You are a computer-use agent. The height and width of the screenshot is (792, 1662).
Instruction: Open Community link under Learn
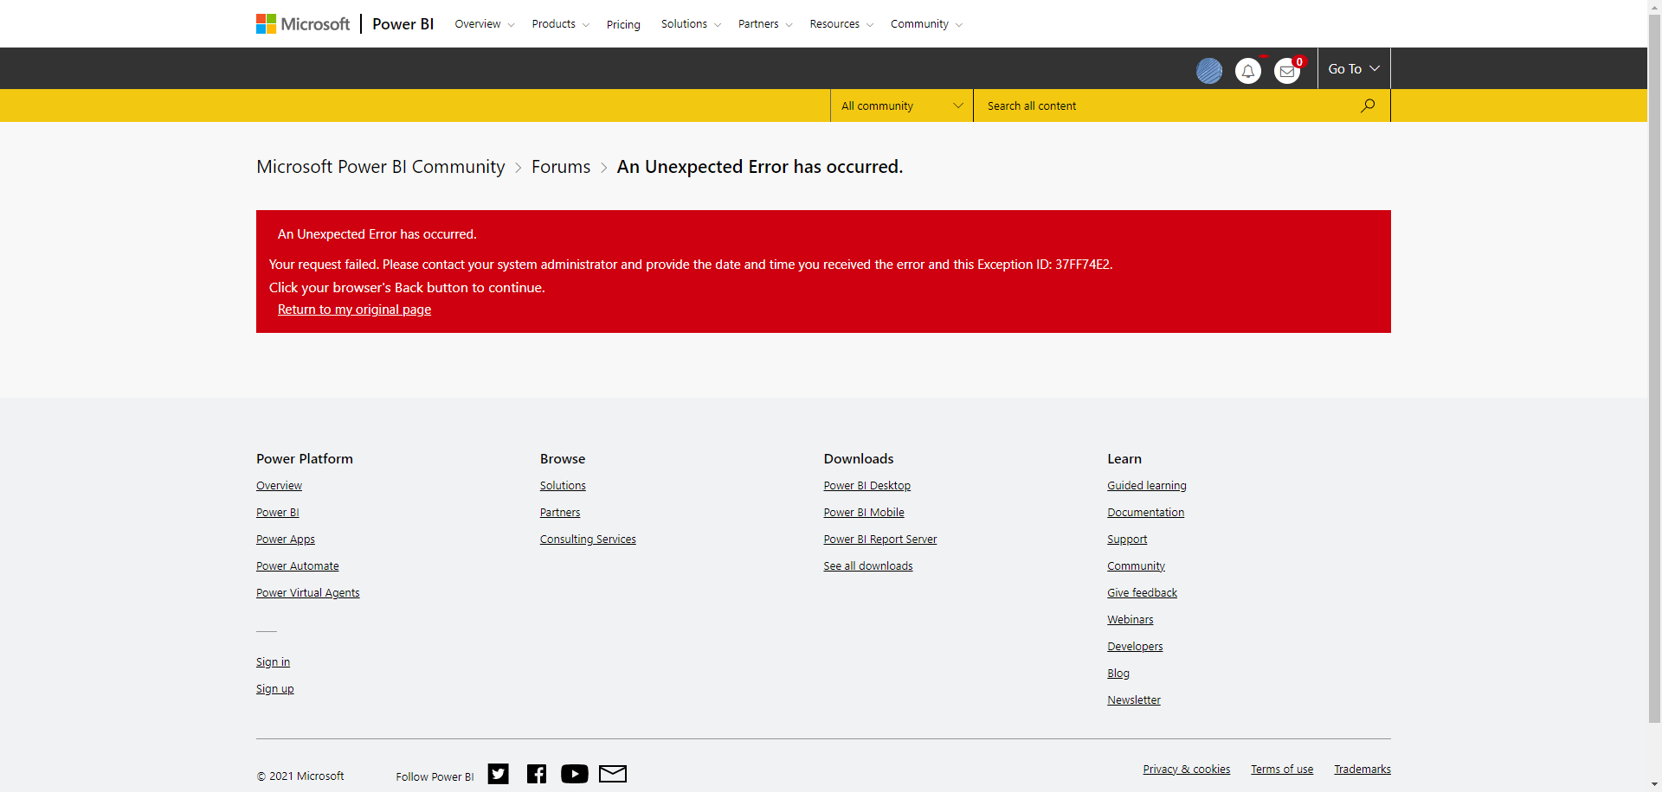pyautogui.click(x=1137, y=566)
